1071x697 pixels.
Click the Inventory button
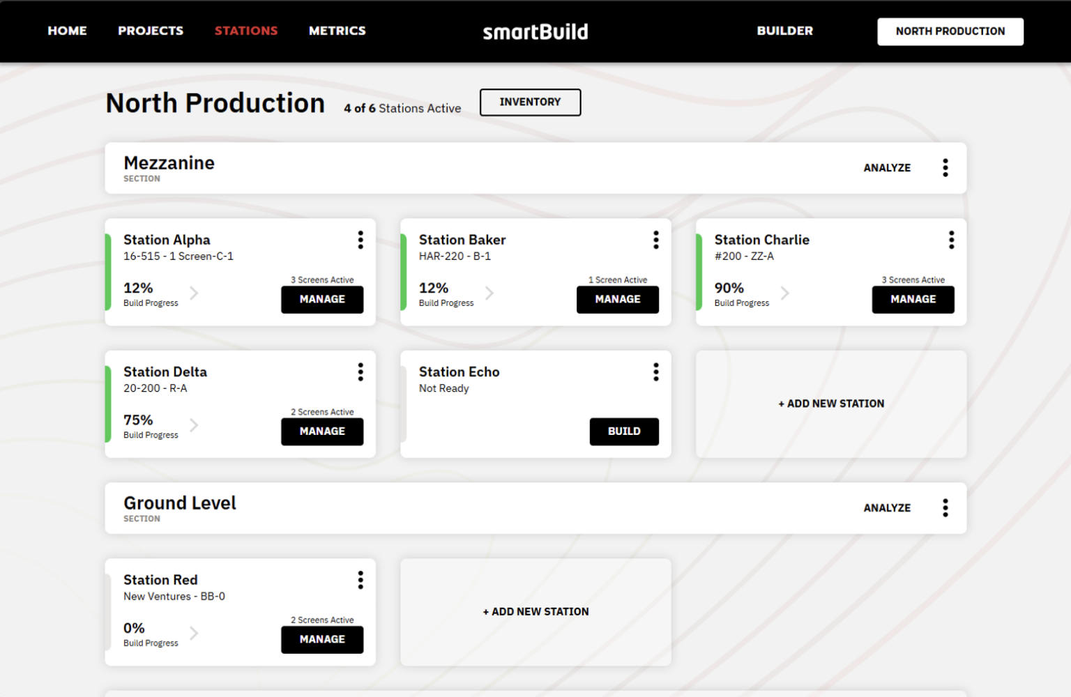tap(530, 102)
